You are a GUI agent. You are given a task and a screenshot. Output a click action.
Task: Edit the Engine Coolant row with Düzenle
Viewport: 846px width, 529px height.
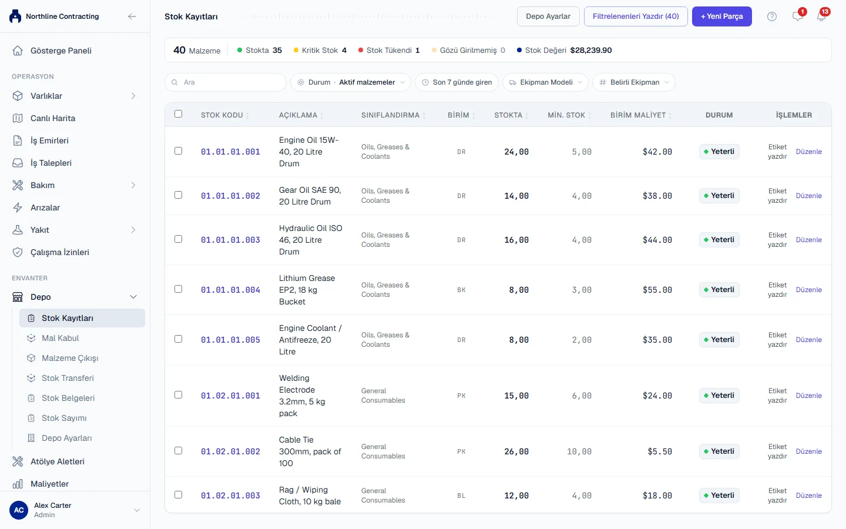click(809, 340)
